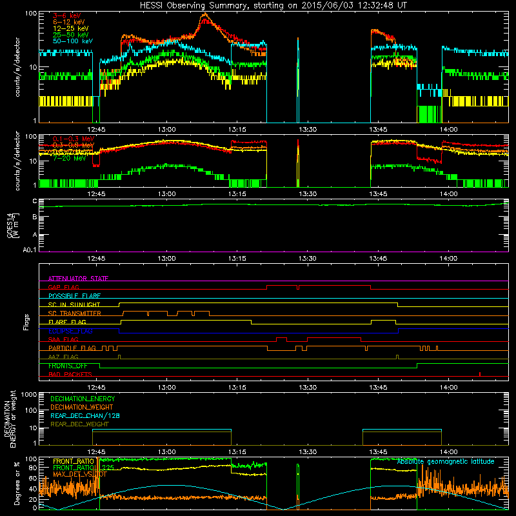516x516 pixels.
Task: Click the ECLIPSE_FLAG label
Action: 70,331
